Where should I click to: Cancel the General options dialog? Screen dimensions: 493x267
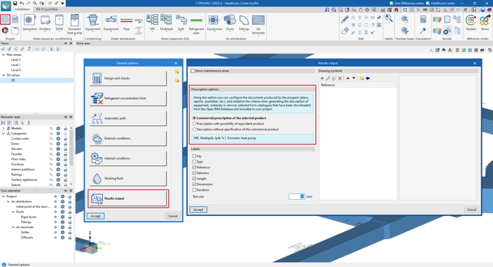[x=173, y=216]
